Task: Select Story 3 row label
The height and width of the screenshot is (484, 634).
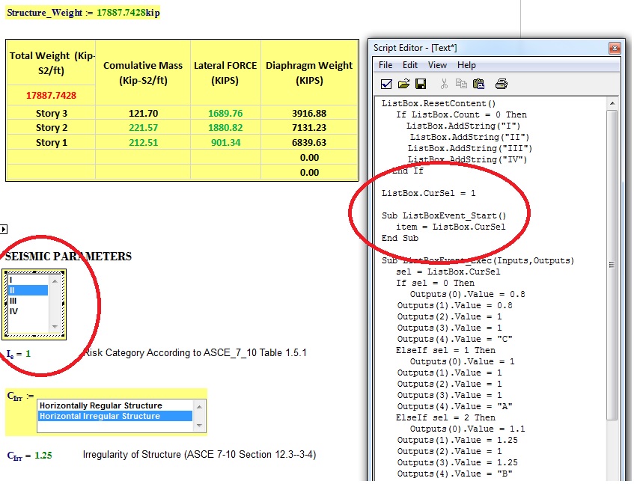Action: pos(52,114)
